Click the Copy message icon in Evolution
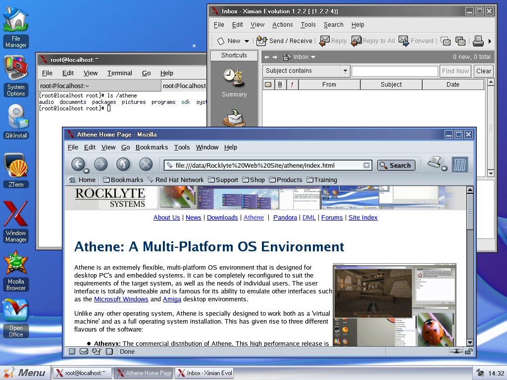507x380 pixels. click(x=460, y=41)
